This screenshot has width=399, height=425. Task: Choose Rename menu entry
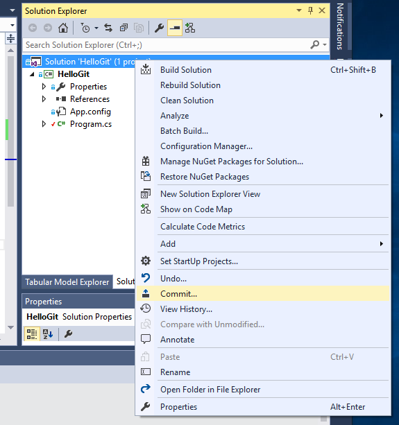(x=263, y=372)
